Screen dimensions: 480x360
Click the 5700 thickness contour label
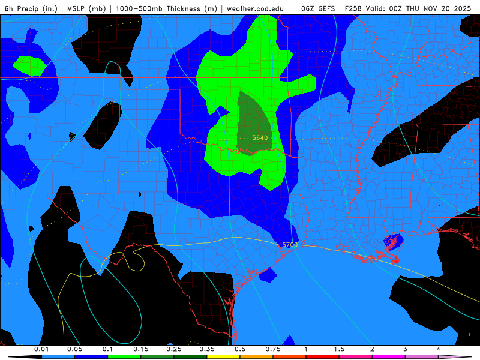pyautogui.click(x=290, y=245)
